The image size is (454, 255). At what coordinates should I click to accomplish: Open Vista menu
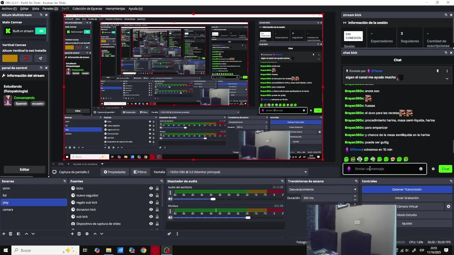point(35,8)
